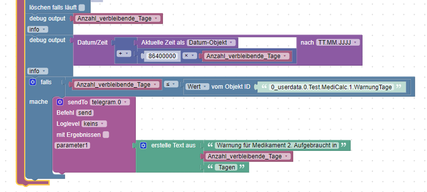Click the send command field
Screen dimensions: 427x192
pos(85,113)
